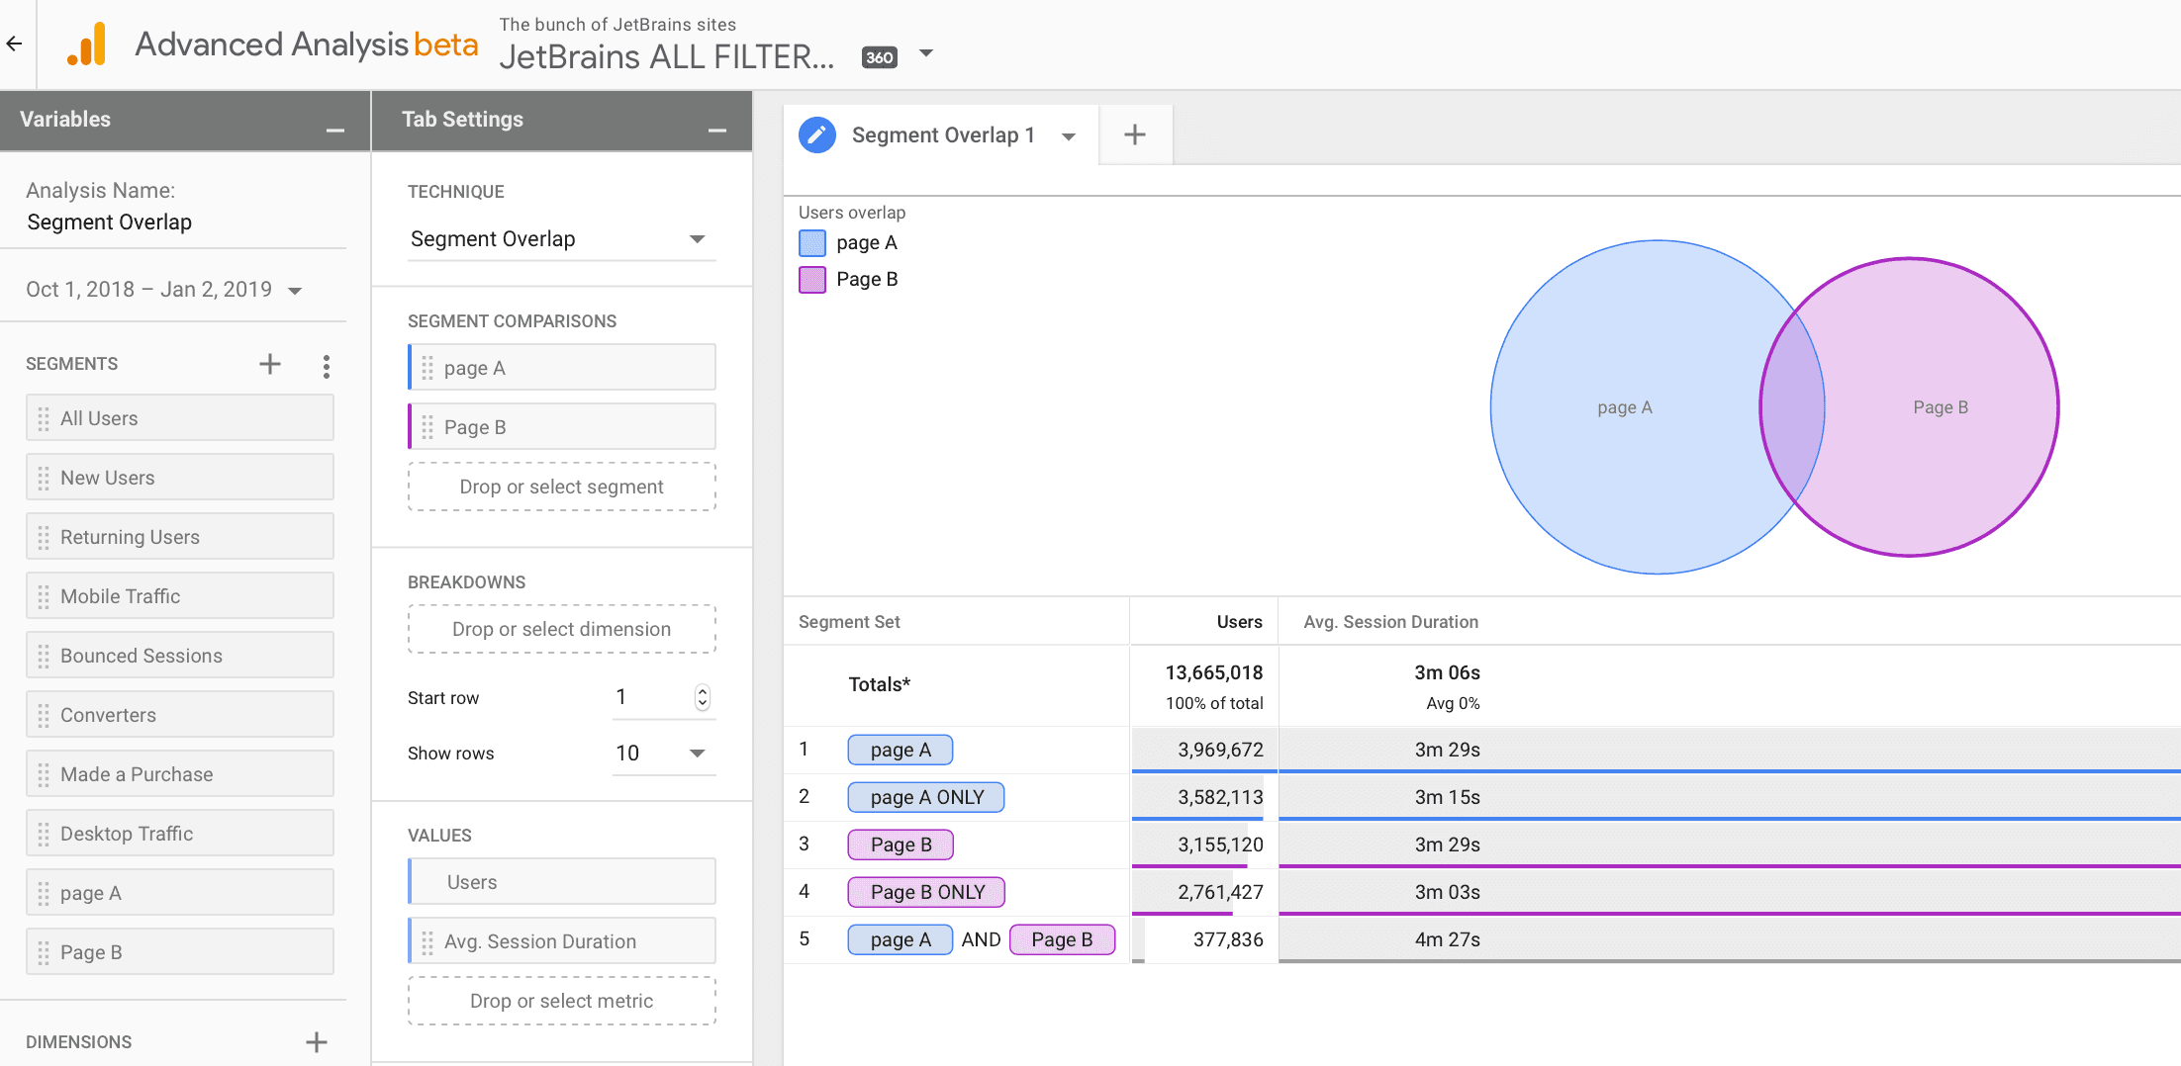Go back using the arrow icon
Screen dimensions: 2181x1066
click(14, 44)
